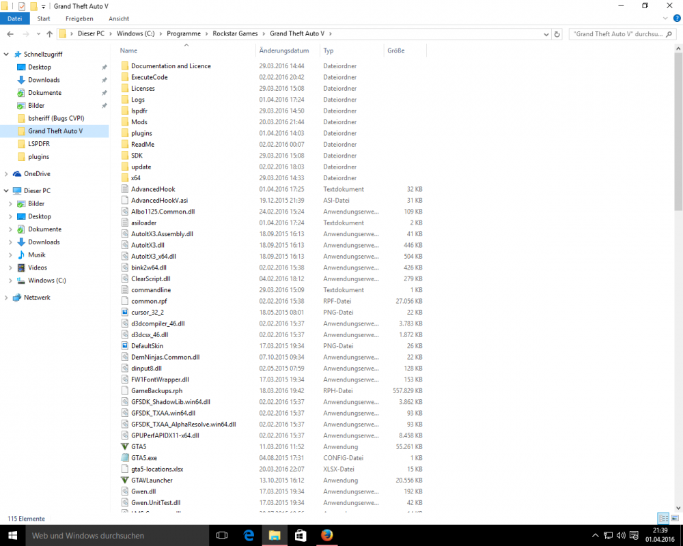This screenshot has height=546, width=683.
Task: Open the Freigeben ribbon tab
Action: pos(79,18)
